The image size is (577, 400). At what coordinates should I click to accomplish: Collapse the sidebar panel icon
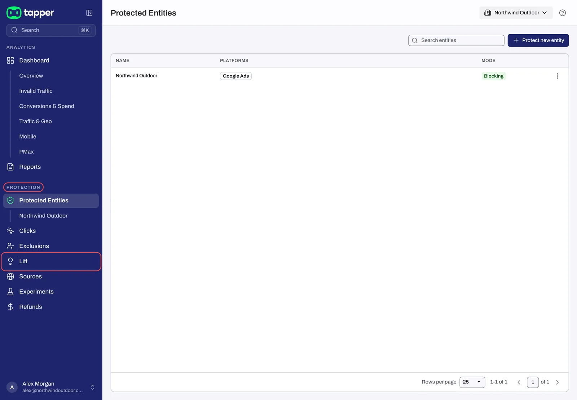pos(89,13)
